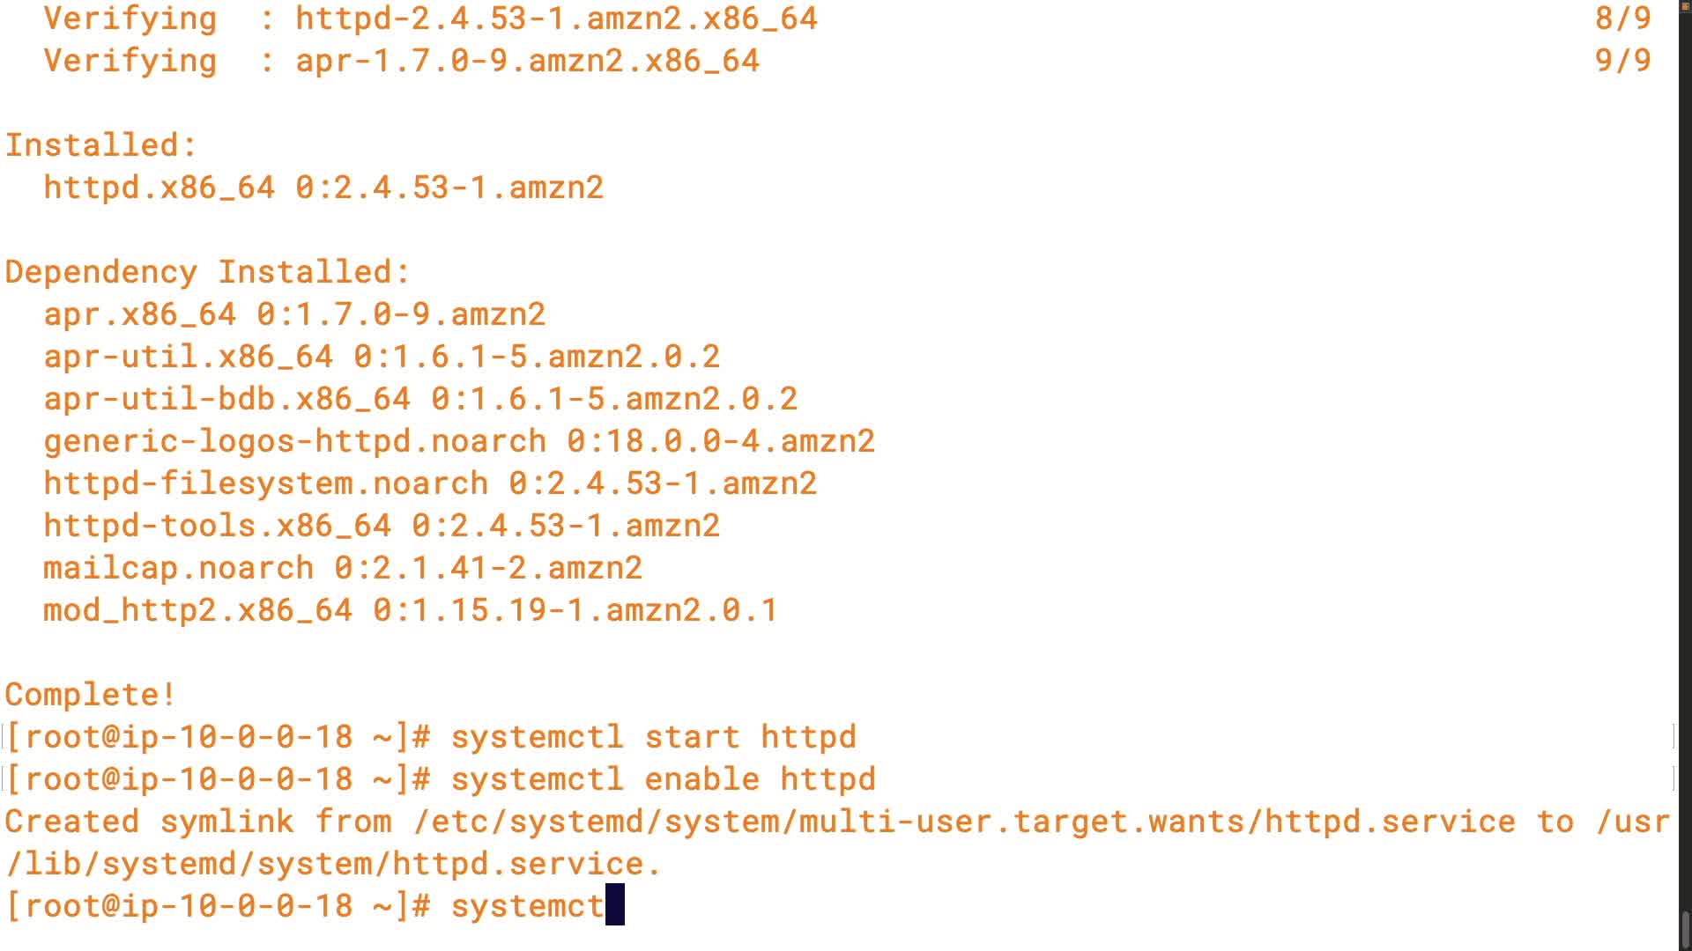1692x951 pixels.
Task: Click the 'Dependency Installed:' heading
Action: coord(208,271)
